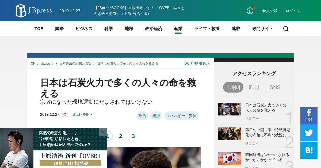Screen dimensions: 321x168
Task: Open the JBpressBOOKS OVER announcement
Action: 139,11
